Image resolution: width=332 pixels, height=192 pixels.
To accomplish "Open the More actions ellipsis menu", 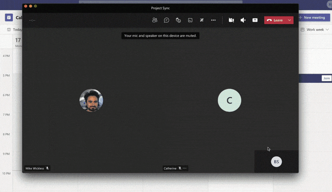I will [x=213, y=20].
